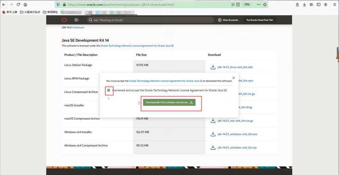Show site security padlock info
This screenshot has width=339, height=175.
[x=64, y=5]
